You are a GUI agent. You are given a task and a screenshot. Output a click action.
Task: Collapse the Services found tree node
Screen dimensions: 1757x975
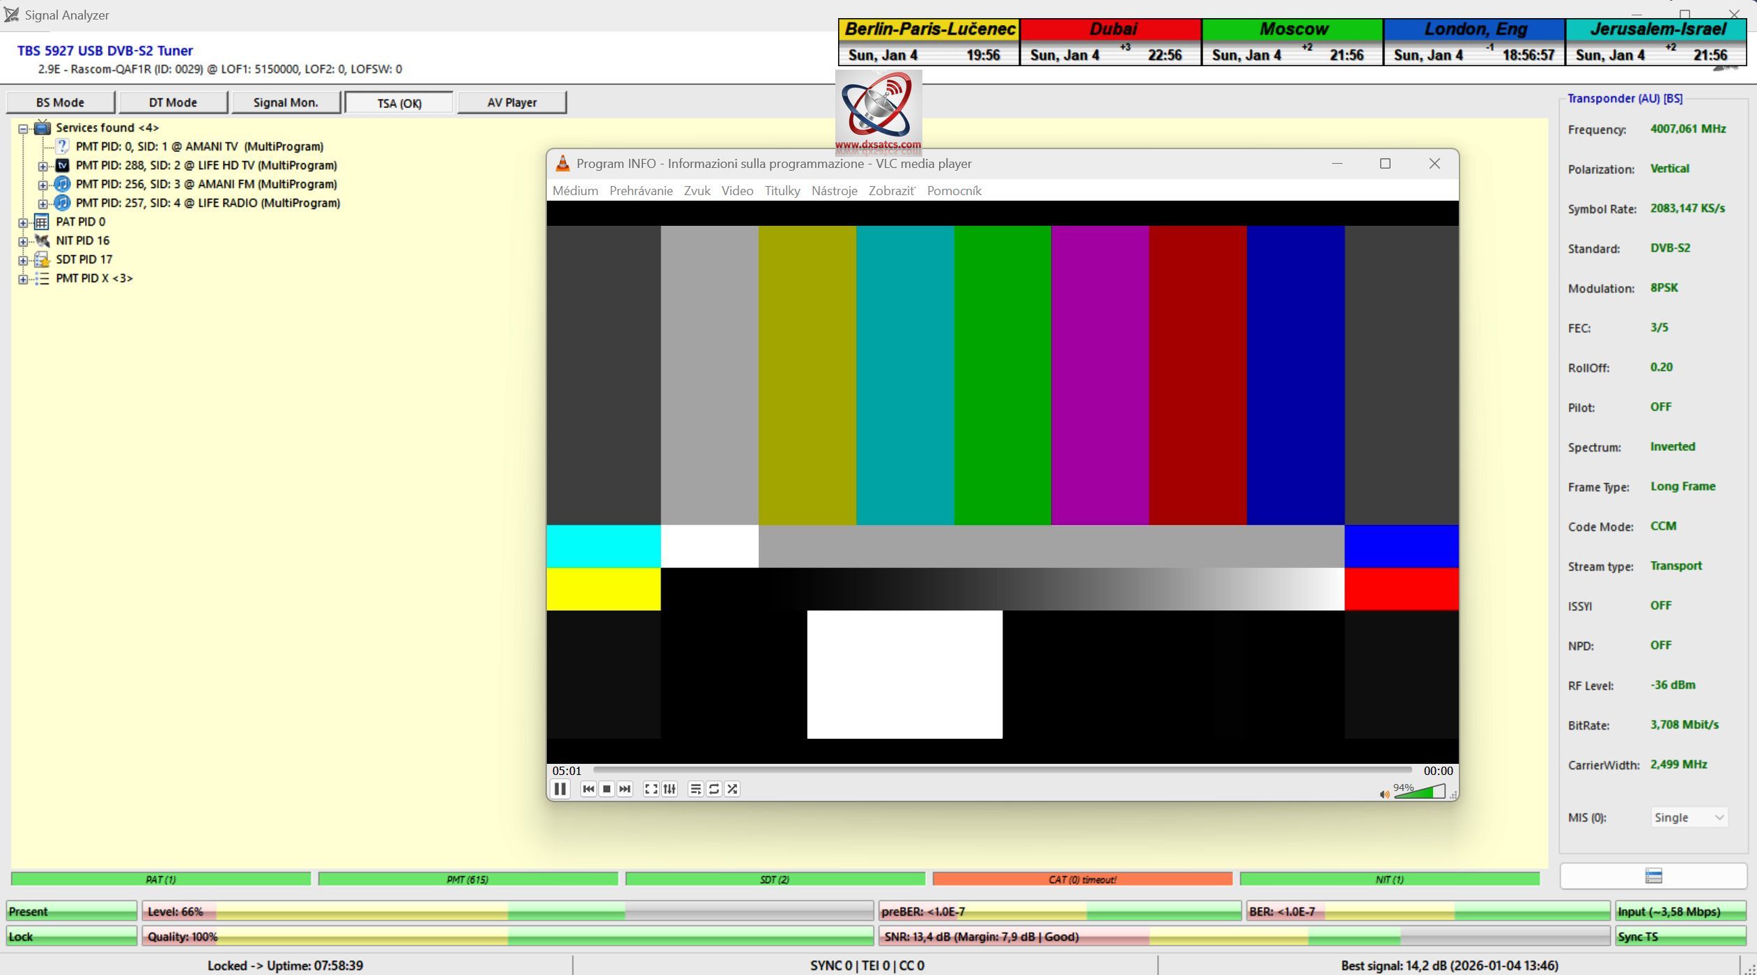pyautogui.click(x=23, y=128)
